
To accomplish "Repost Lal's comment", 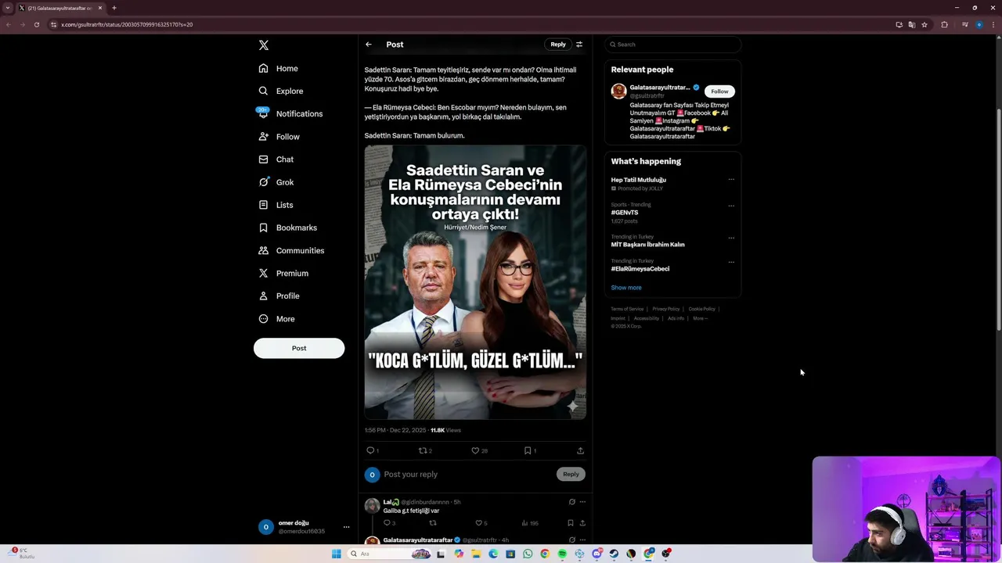I will (x=432, y=523).
